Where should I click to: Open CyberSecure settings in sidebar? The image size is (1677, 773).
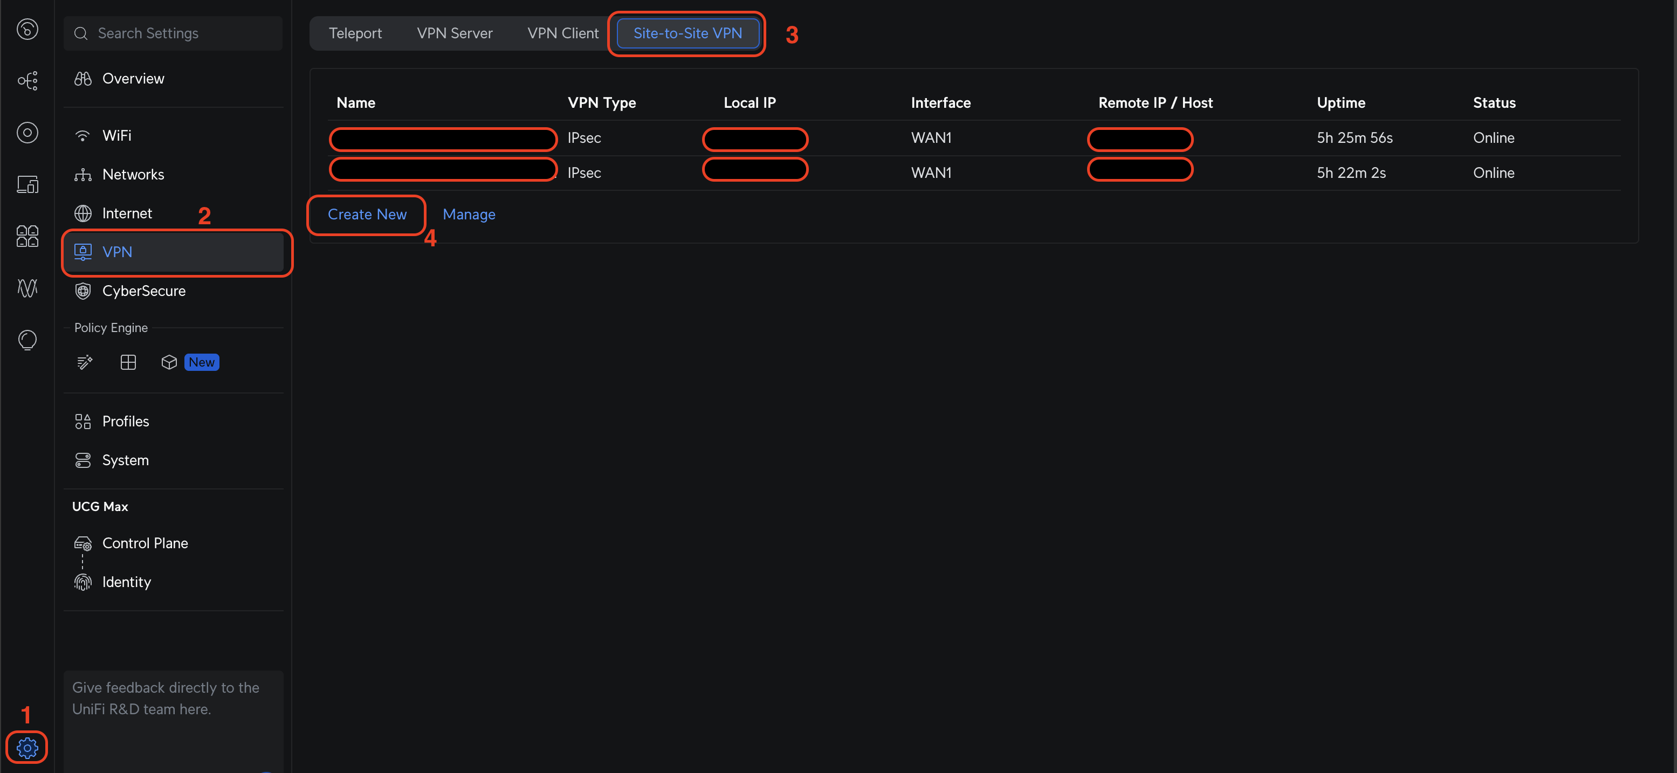point(143,291)
